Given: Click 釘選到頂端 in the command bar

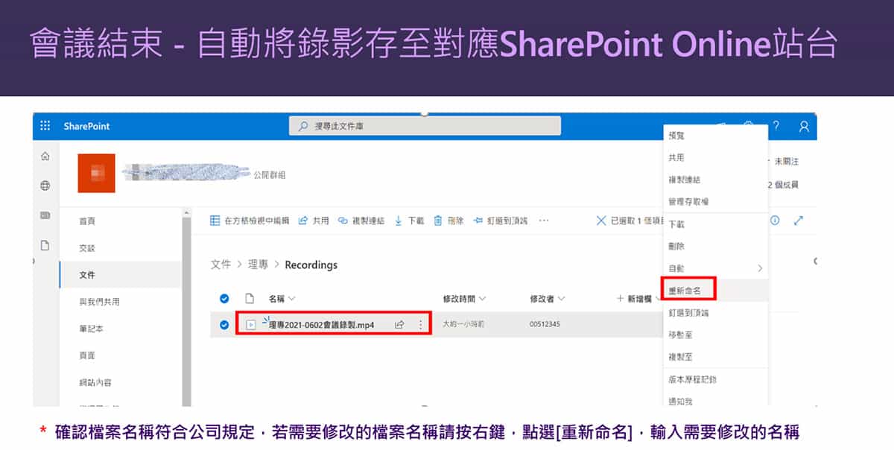Looking at the screenshot, I should 500,221.
